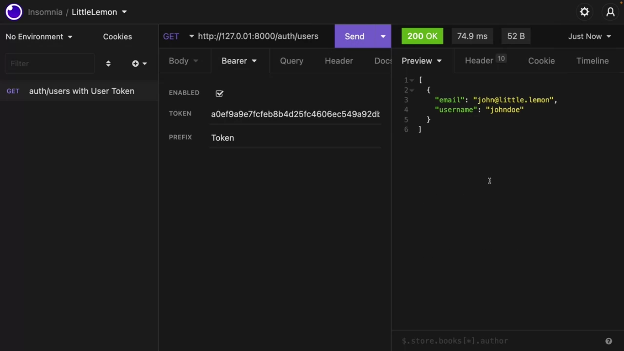This screenshot has height=351, width=624.
Task: Open the user account icon
Action: click(610, 12)
